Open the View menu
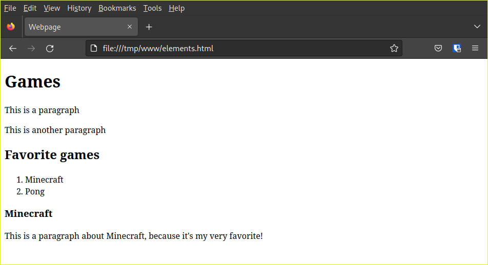Image resolution: width=488 pixels, height=265 pixels. point(52,8)
